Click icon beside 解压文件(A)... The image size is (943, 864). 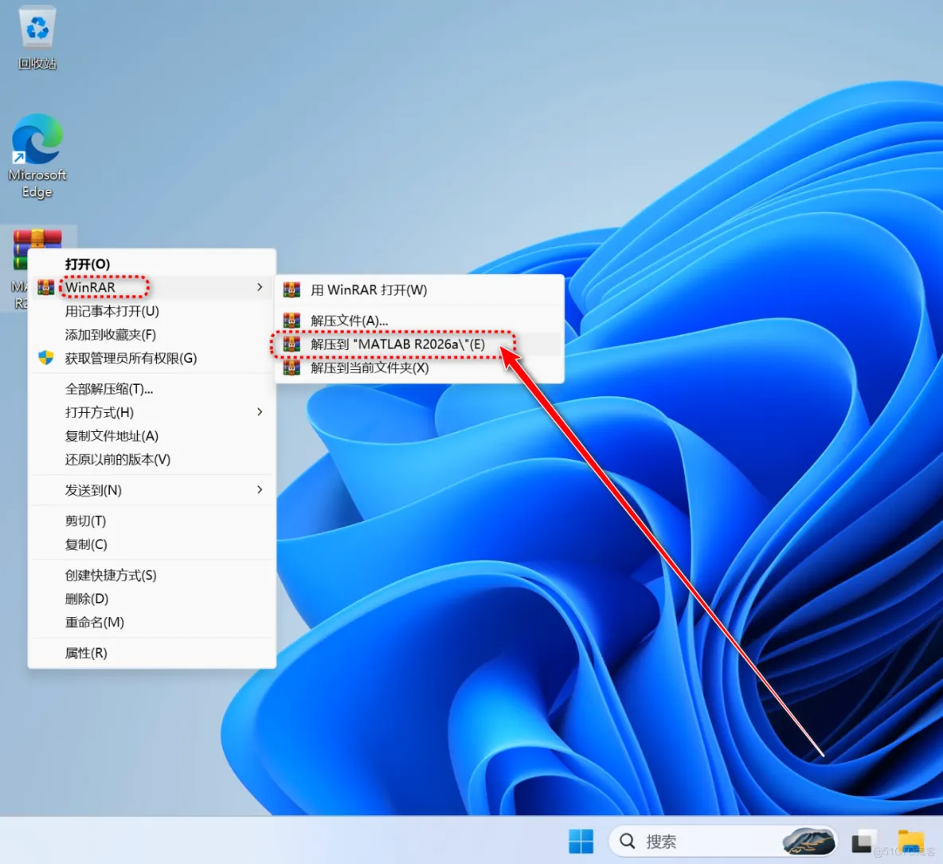pos(292,320)
